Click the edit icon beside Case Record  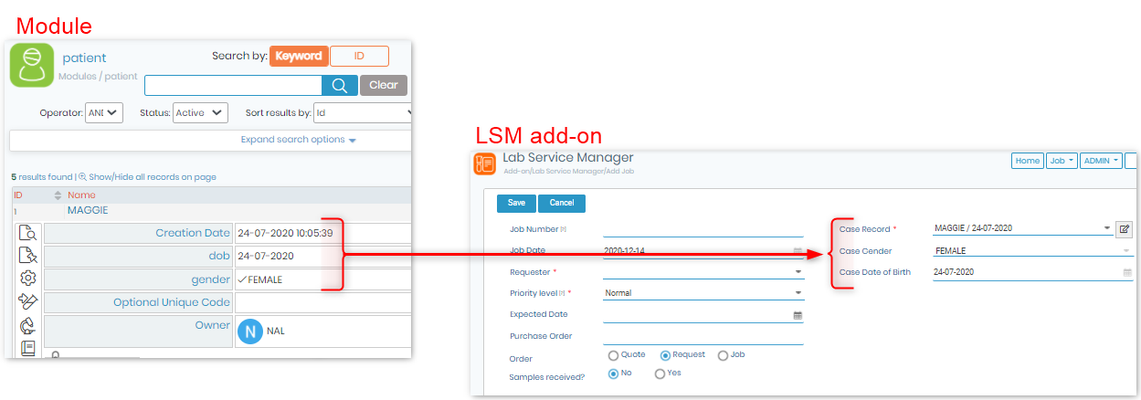click(1124, 228)
